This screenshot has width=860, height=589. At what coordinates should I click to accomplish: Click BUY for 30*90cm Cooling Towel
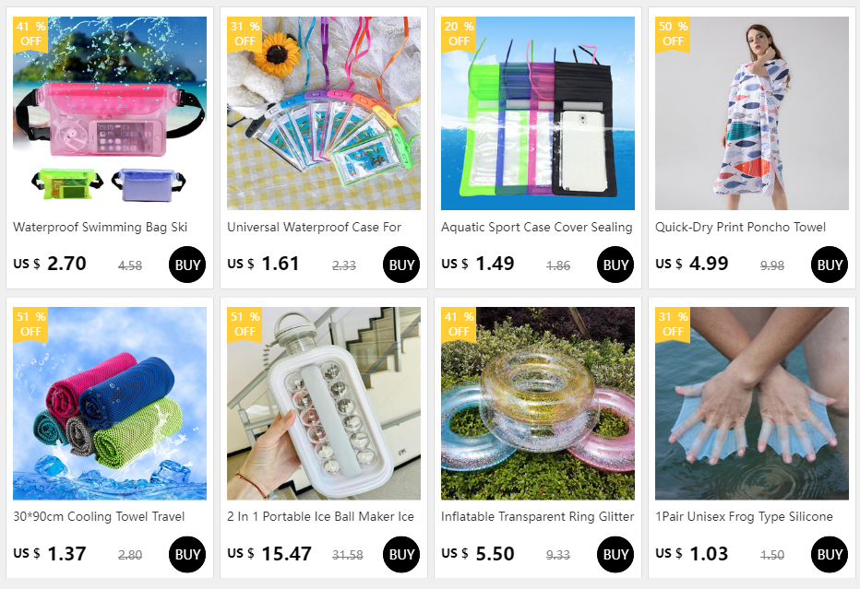click(x=187, y=555)
